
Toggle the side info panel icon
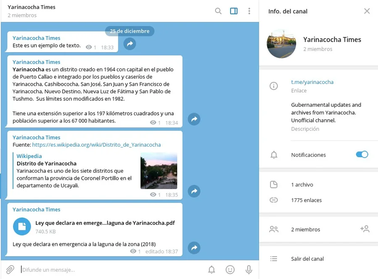click(x=234, y=11)
